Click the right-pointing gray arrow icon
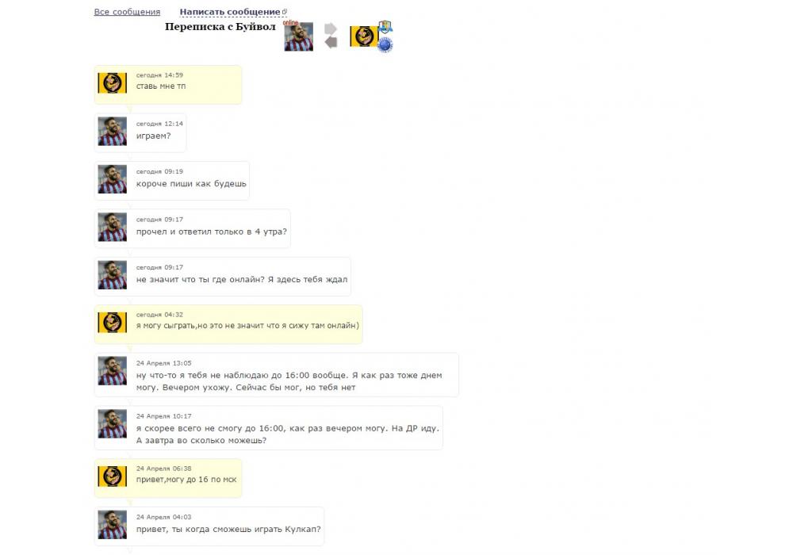The width and height of the screenshot is (793, 555). 330,29
